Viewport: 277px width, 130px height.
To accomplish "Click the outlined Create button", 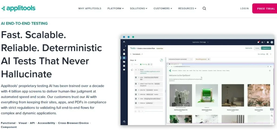I will pyautogui.click(x=257, y=48).
